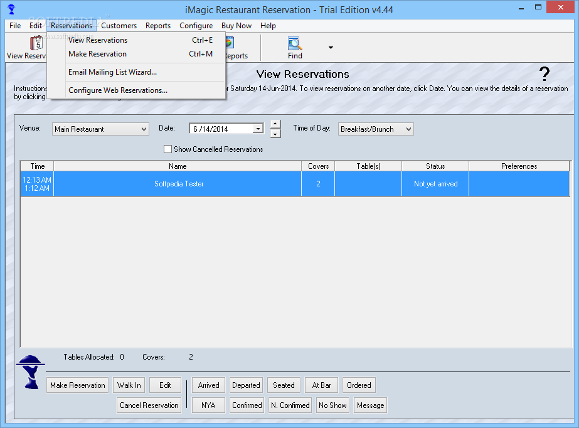Select Email Mailing List Wizard entry
The width and height of the screenshot is (579, 428).
pyautogui.click(x=136, y=72)
